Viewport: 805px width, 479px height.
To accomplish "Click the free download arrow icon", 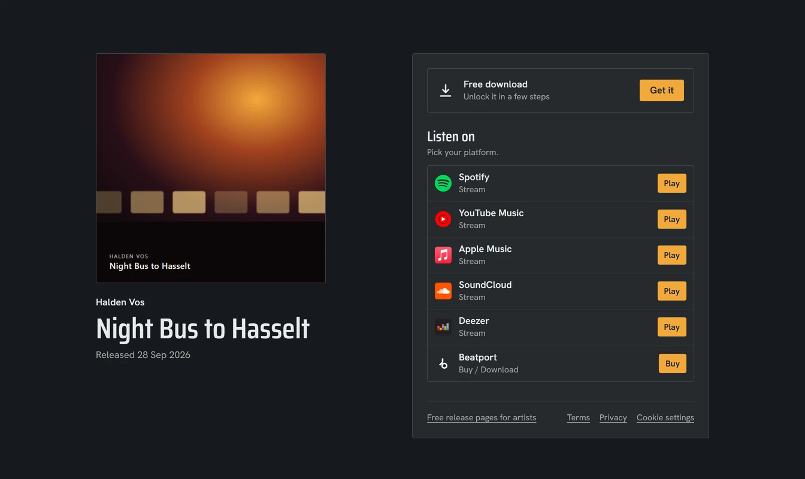I will pyautogui.click(x=446, y=90).
